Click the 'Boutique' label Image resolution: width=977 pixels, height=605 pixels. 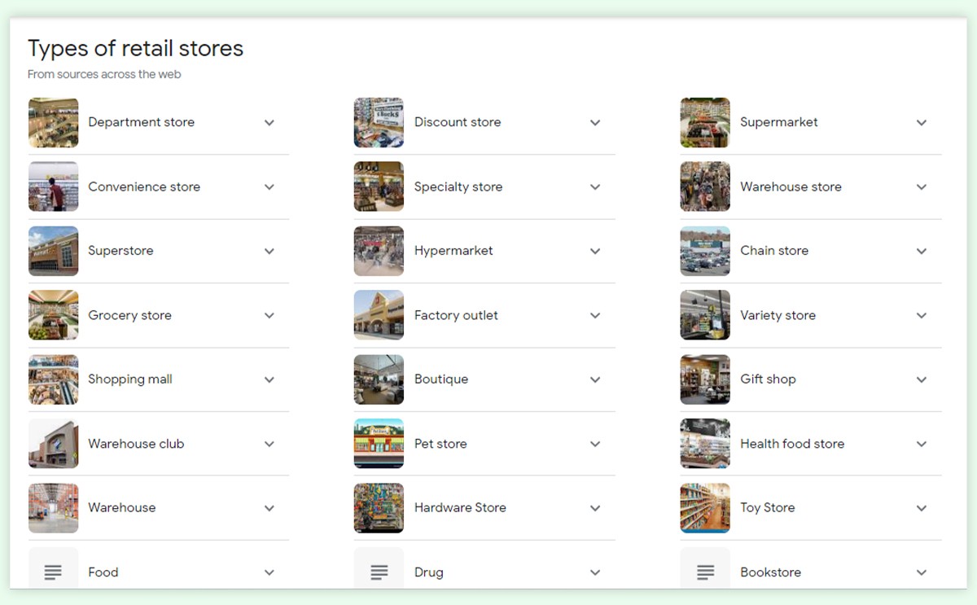tap(441, 379)
